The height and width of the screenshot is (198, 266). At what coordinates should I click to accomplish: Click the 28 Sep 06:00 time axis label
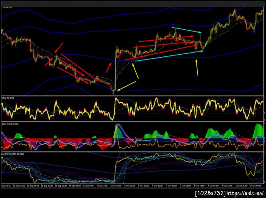click(x=33, y=186)
